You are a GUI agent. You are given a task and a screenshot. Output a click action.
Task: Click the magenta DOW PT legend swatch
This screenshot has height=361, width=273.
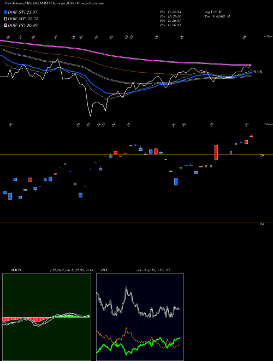pyautogui.click(x=5, y=25)
